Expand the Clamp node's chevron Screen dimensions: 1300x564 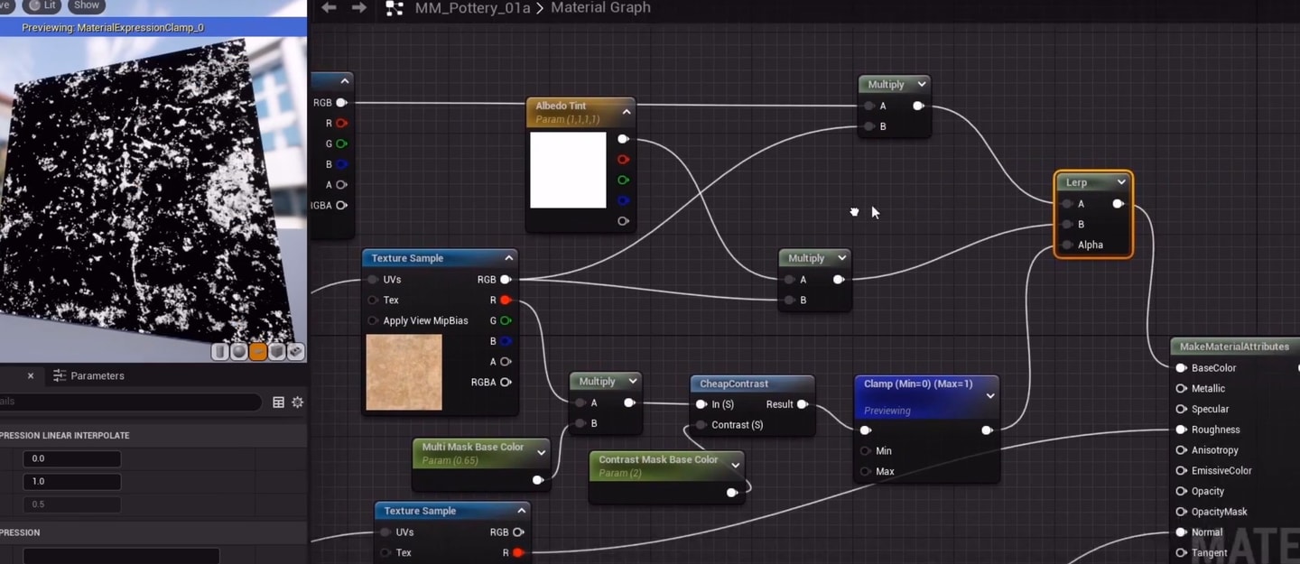990,396
